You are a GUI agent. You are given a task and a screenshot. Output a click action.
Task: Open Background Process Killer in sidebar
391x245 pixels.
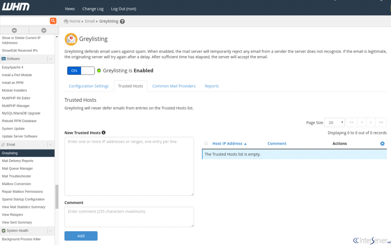21,239
